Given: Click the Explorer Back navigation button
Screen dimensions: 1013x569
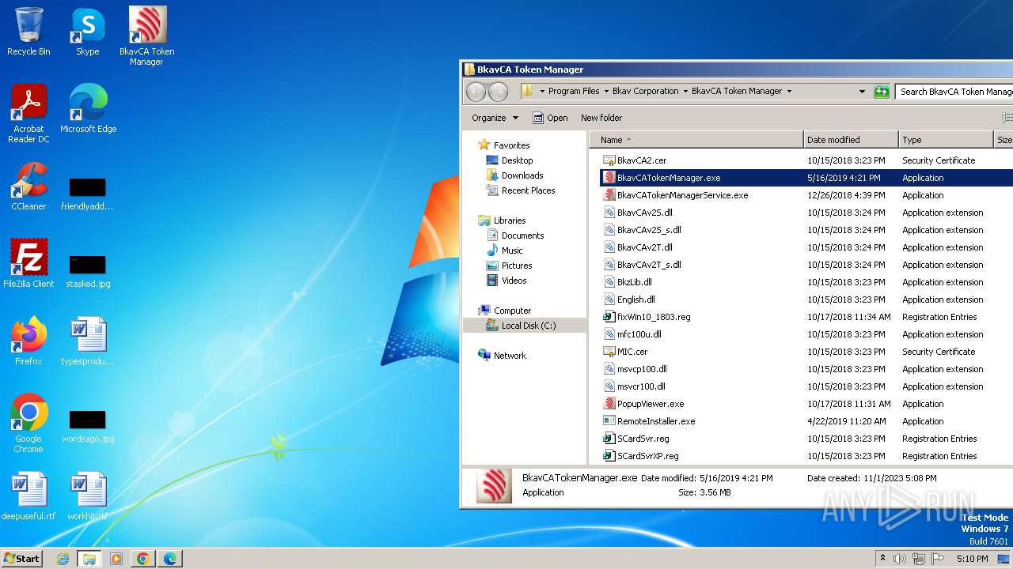Looking at the screenshot, I should [476, 92].
